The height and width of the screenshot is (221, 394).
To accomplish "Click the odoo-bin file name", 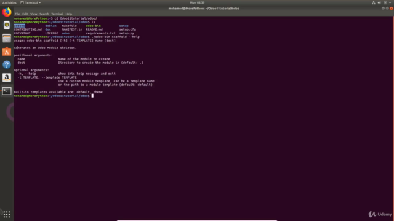I will [x=93, y=26].
